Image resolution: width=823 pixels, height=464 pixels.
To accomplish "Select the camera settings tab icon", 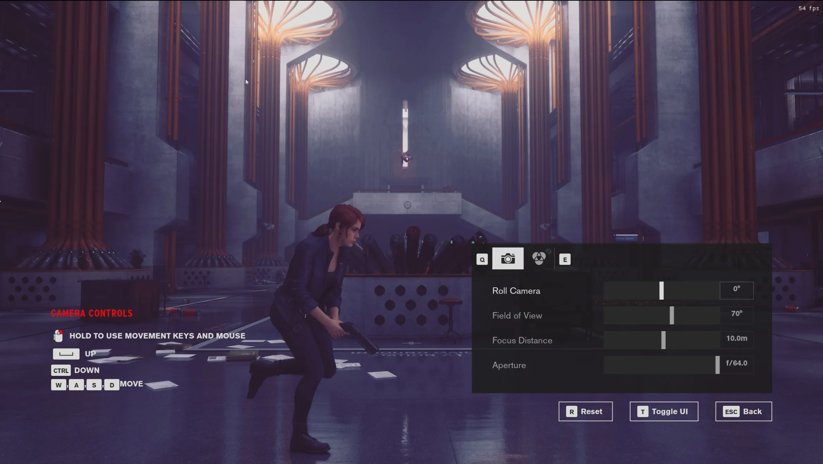I will (508, 258).
